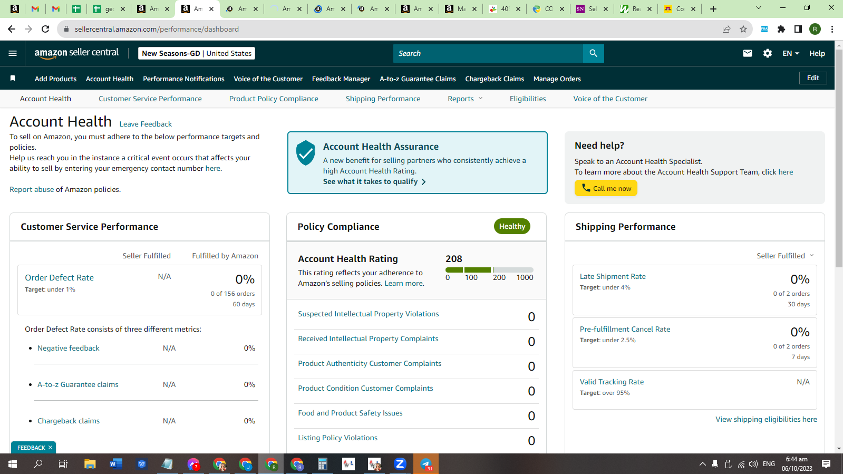Open Telegram from the taskbar
The width and height of the screenshot is (843, 474).
(426, 464)
